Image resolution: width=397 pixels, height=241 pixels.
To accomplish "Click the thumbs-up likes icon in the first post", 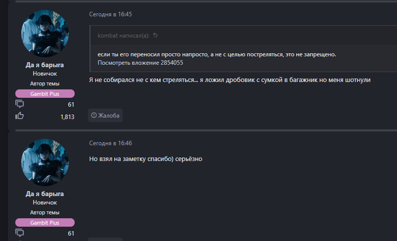I will (x=20, y=116).
